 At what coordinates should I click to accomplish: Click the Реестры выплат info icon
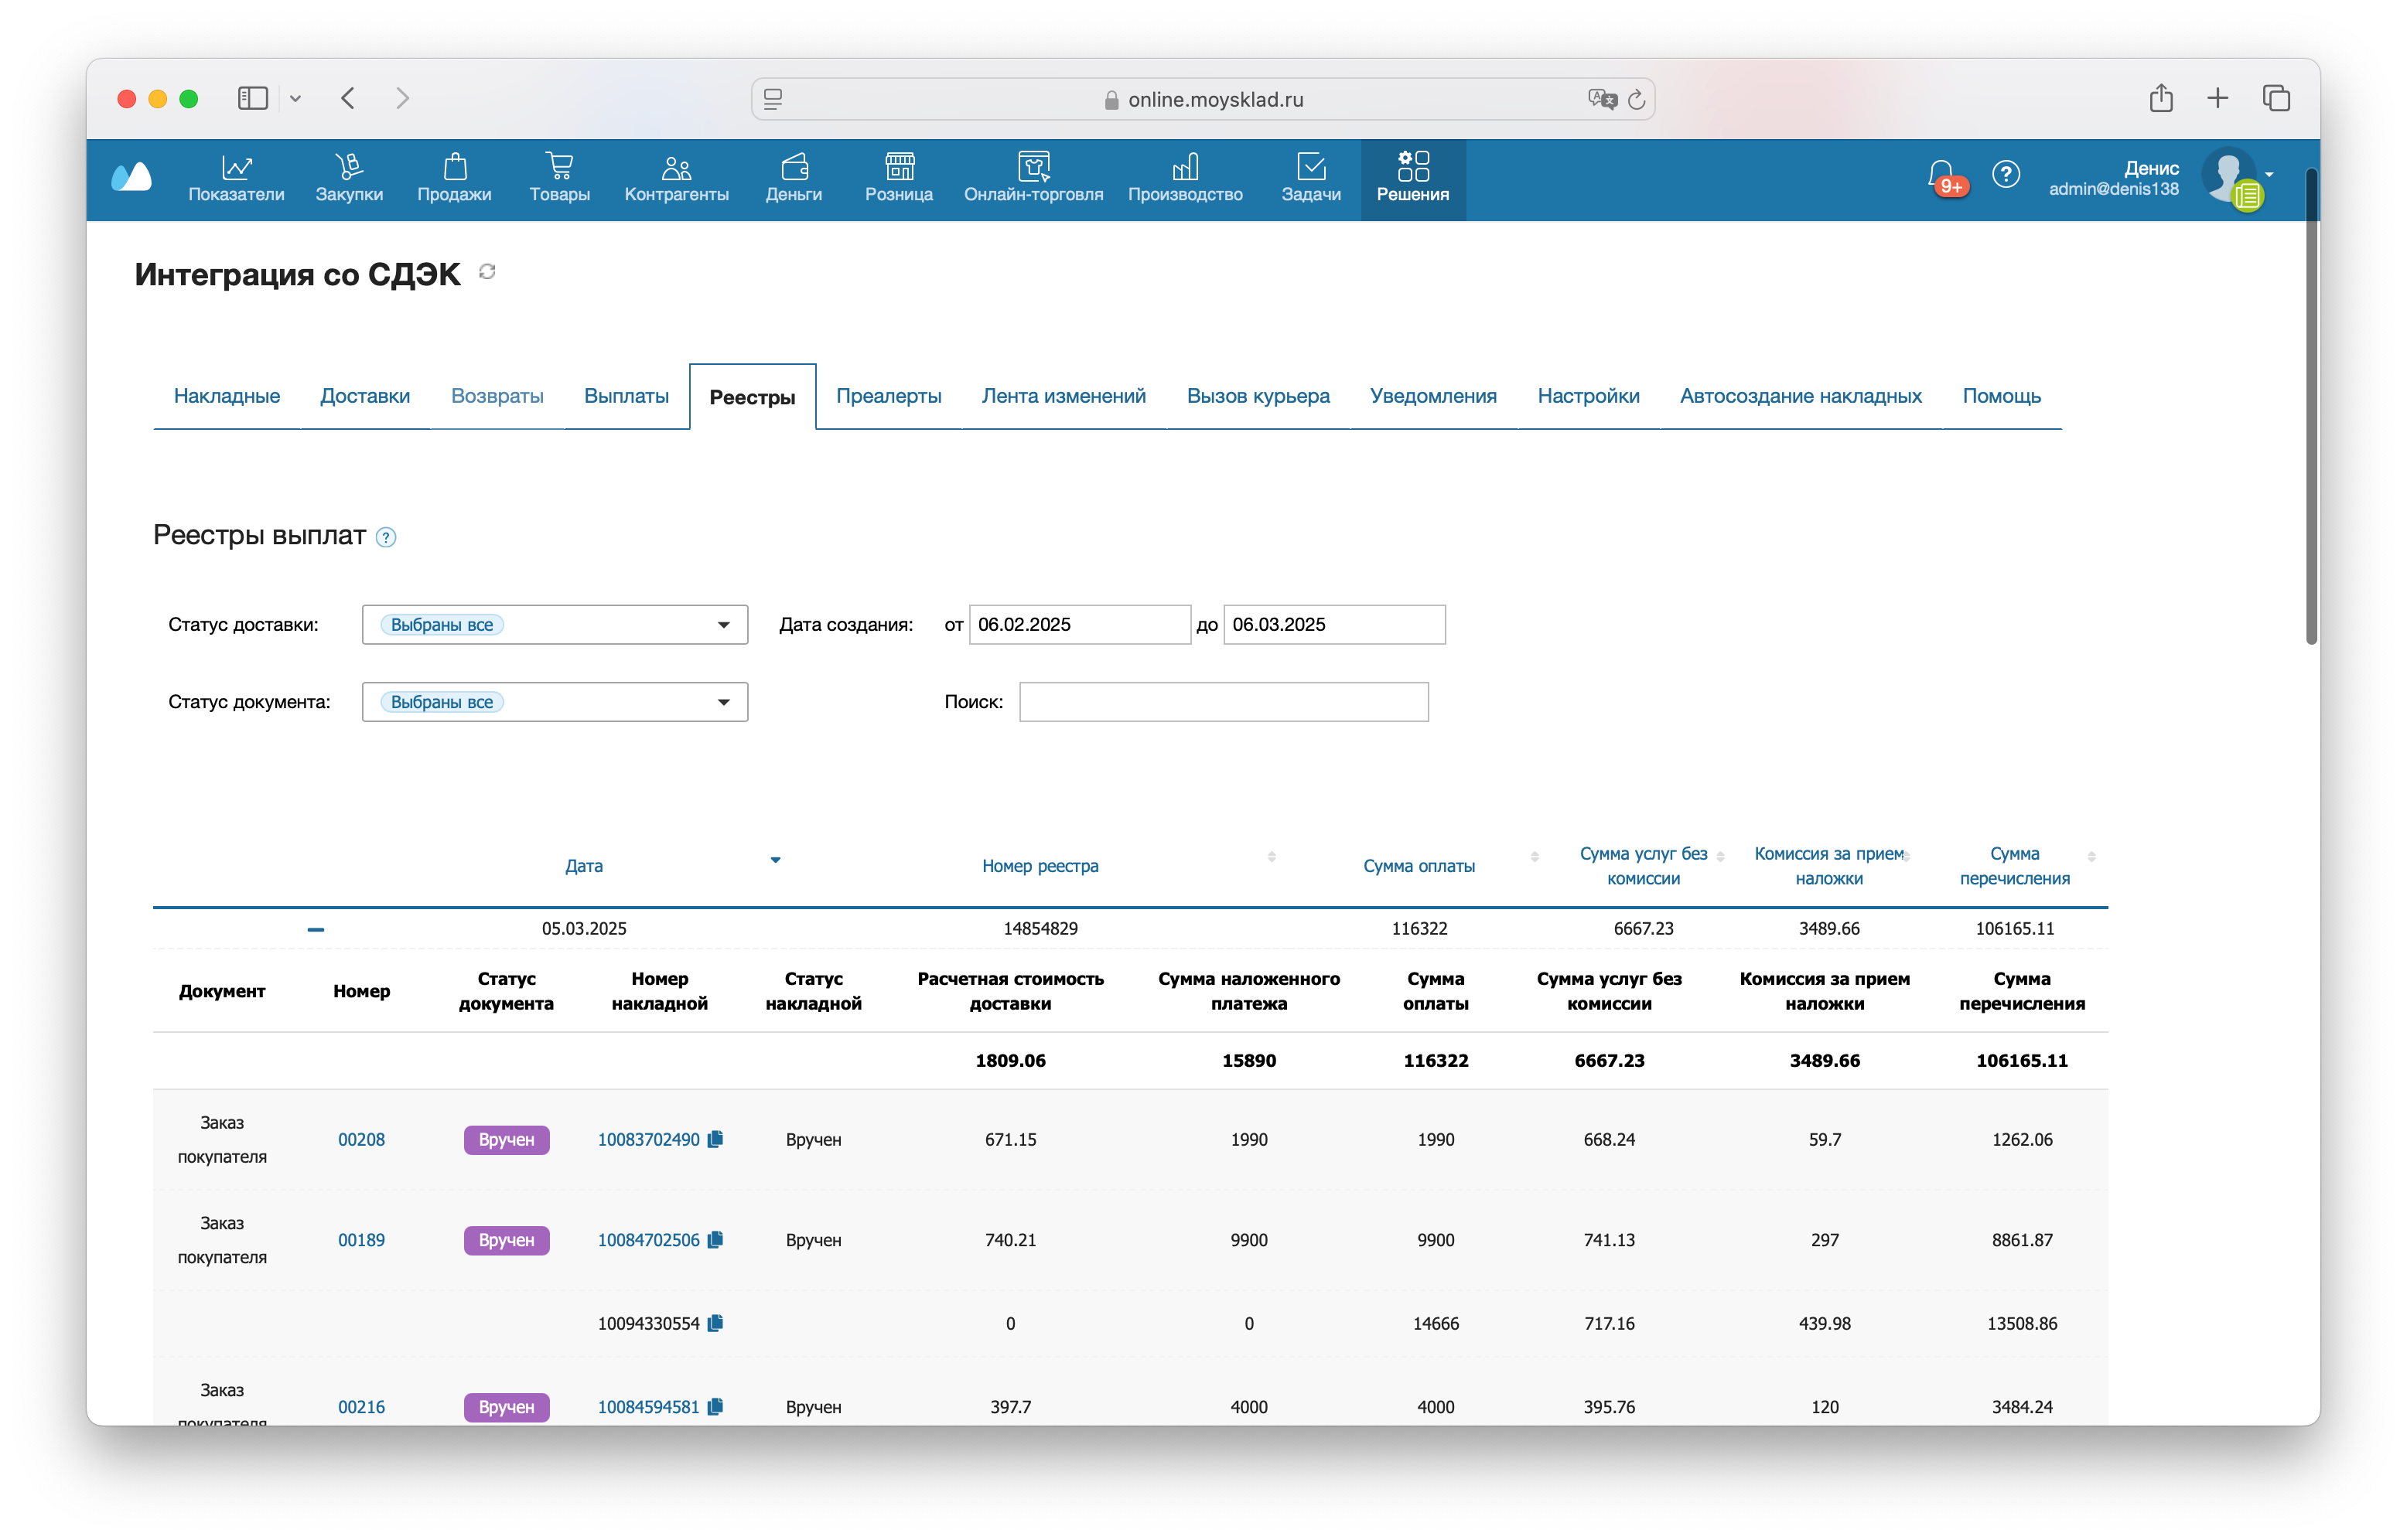pyautogui.click(x=386, y=537)
